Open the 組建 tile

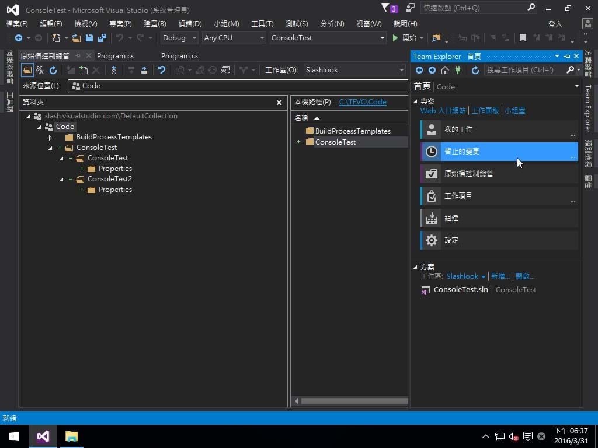click(499, 218)
